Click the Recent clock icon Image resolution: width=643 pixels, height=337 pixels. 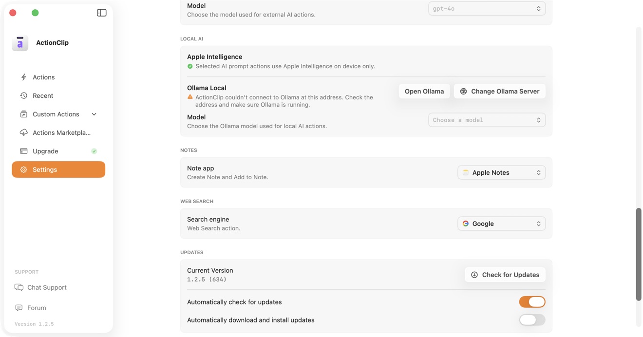(x=23, y=95)
